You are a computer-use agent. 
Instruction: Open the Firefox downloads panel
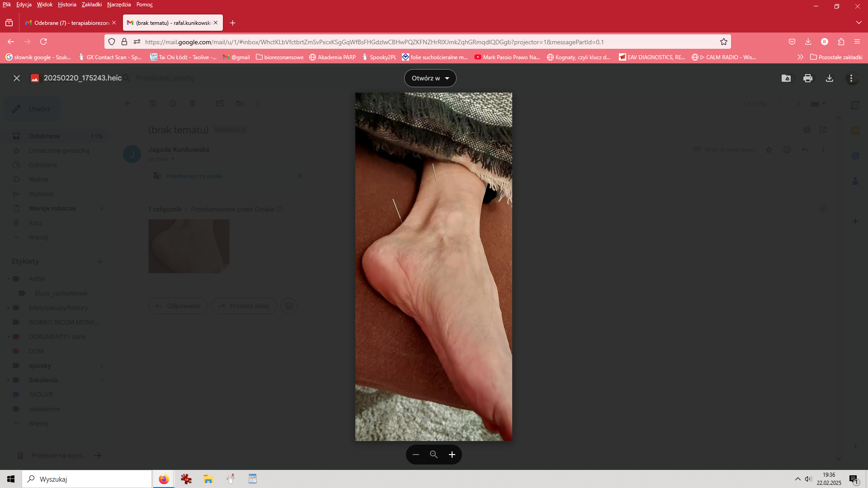(x=808, y=42)
